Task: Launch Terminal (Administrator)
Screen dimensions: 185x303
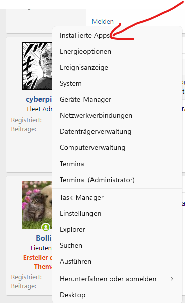Action: [x=117, y=180]
